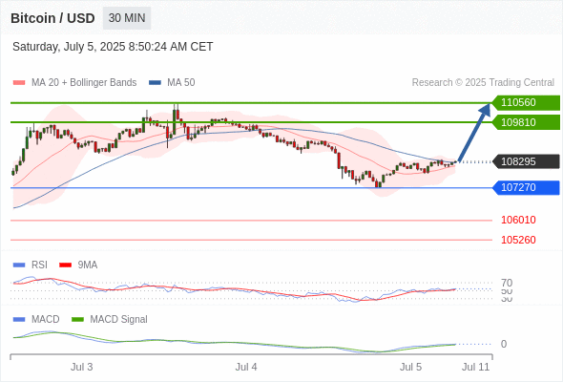Image resolution: width=563 pixels, height=382 pixels.
Task: Click the MACD blue legend marker
Action: click(19, 320)
